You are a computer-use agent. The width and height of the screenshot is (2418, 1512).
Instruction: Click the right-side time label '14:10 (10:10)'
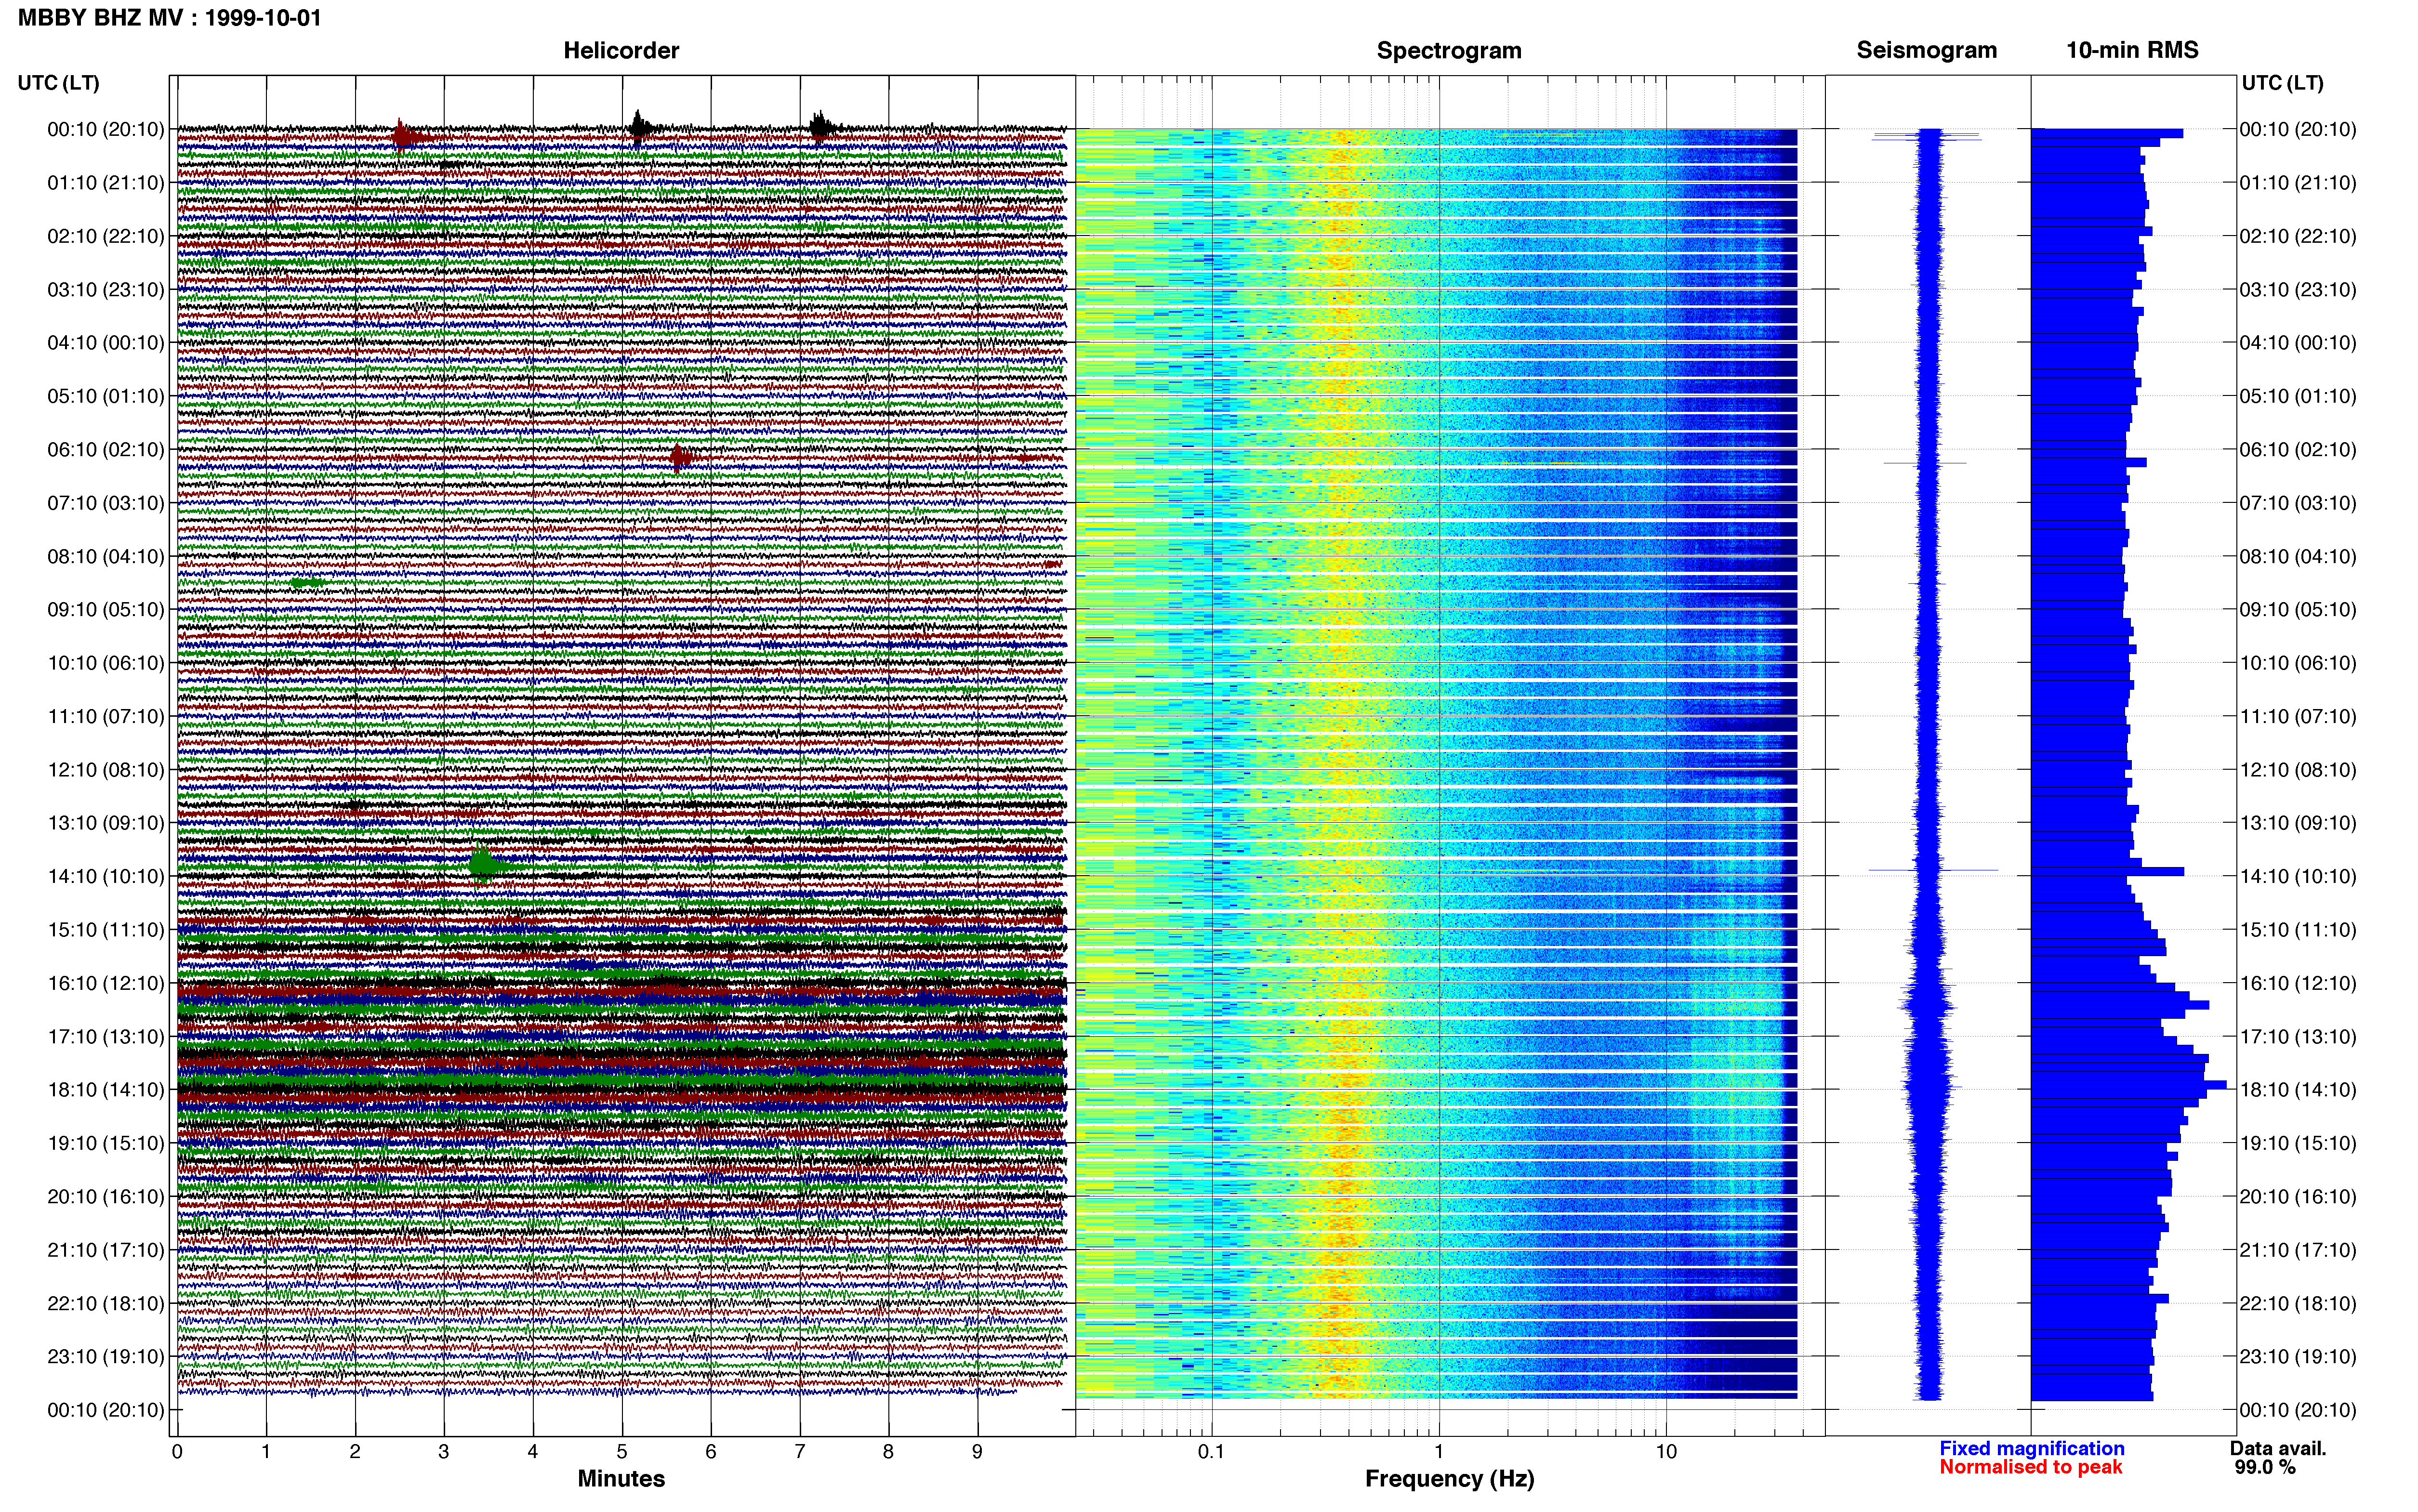2298,876
